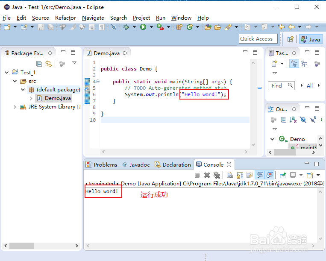Click the Clear Console icon
Viewport: 326px width, 261px height.
pyautogui.click(x=230, y=175)
